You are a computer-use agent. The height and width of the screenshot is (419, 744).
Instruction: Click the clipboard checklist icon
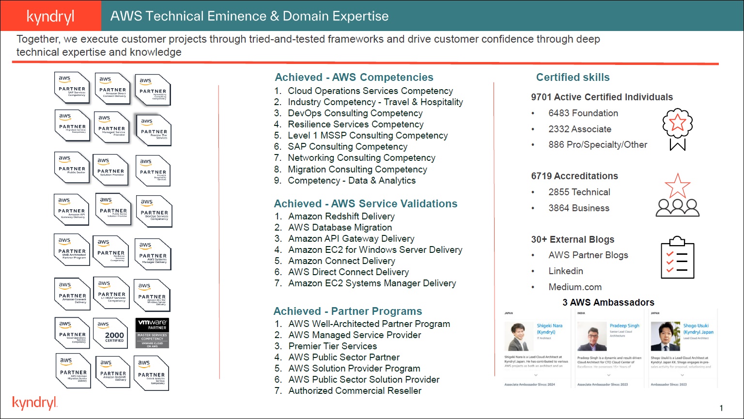click(x=677, y=258)
